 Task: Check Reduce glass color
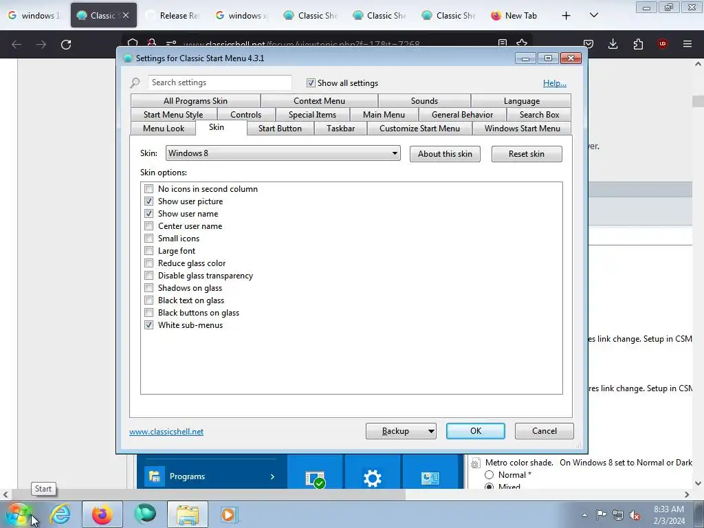148,263
